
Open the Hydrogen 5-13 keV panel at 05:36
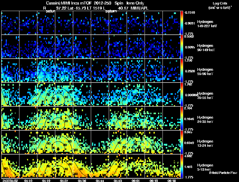pos(82,166)
